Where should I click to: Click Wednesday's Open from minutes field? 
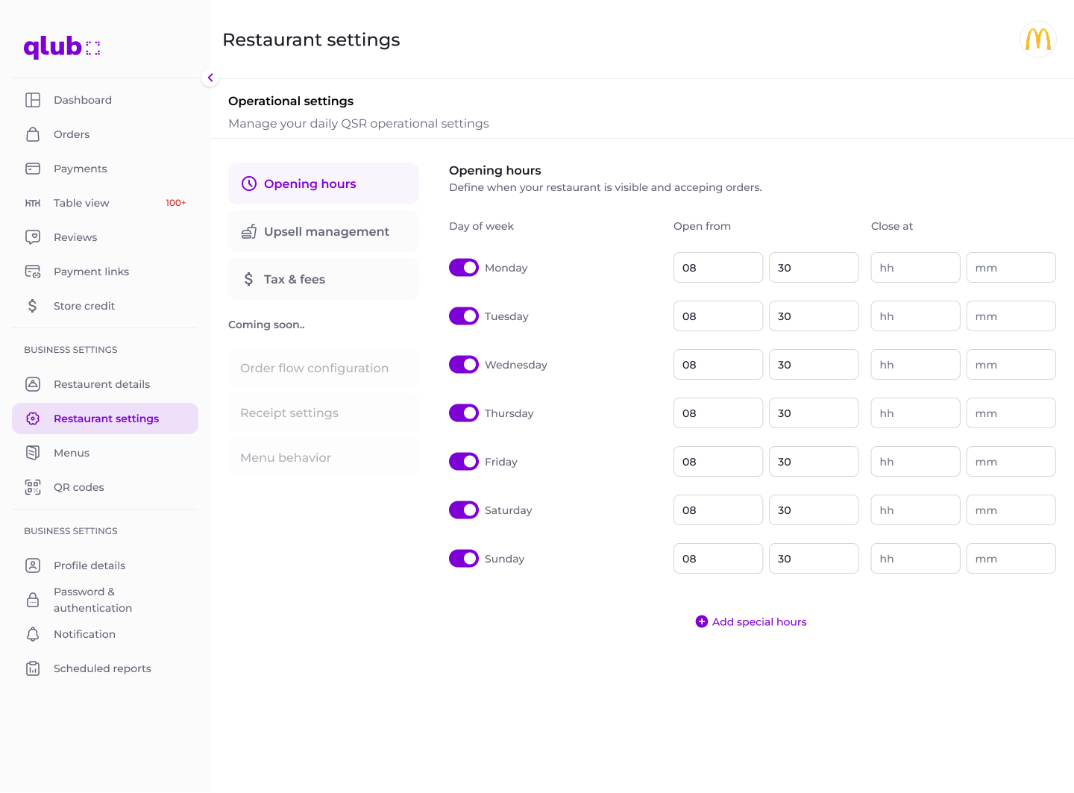[814, 365]
